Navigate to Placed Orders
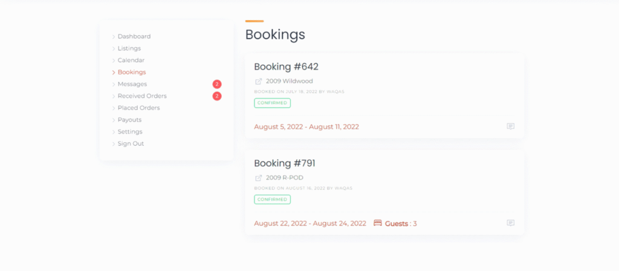This screenshot has width=619, height=271. (138, 108)
